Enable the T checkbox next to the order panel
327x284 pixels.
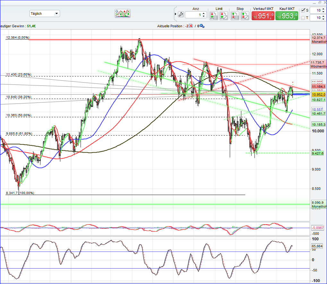tap(303, 18)
